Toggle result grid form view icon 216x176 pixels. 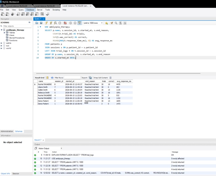47,78
